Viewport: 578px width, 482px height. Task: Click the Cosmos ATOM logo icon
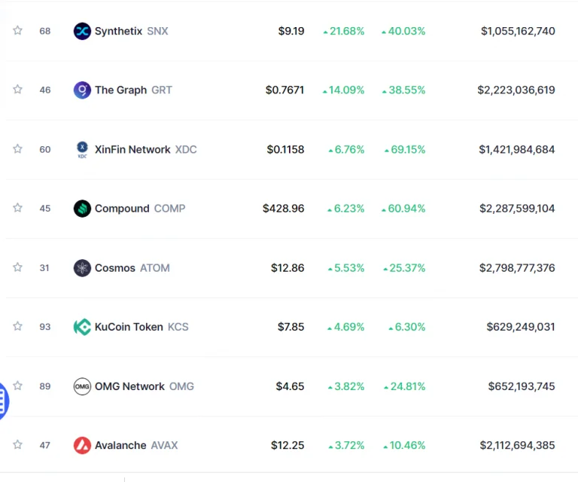pyautogui.click(x=82, y=268)
